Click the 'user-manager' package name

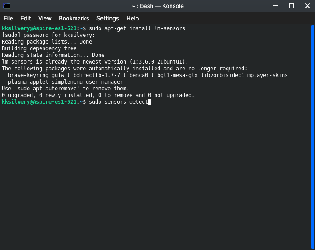[104, 82]
